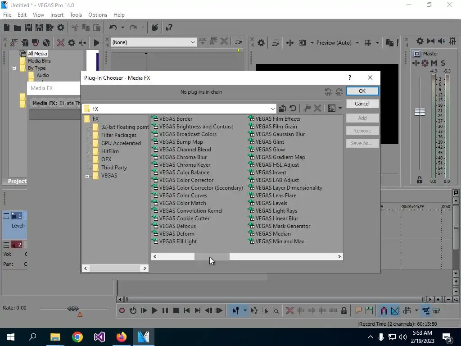Click the Overlays grid icon in preview

coord(367,43)
